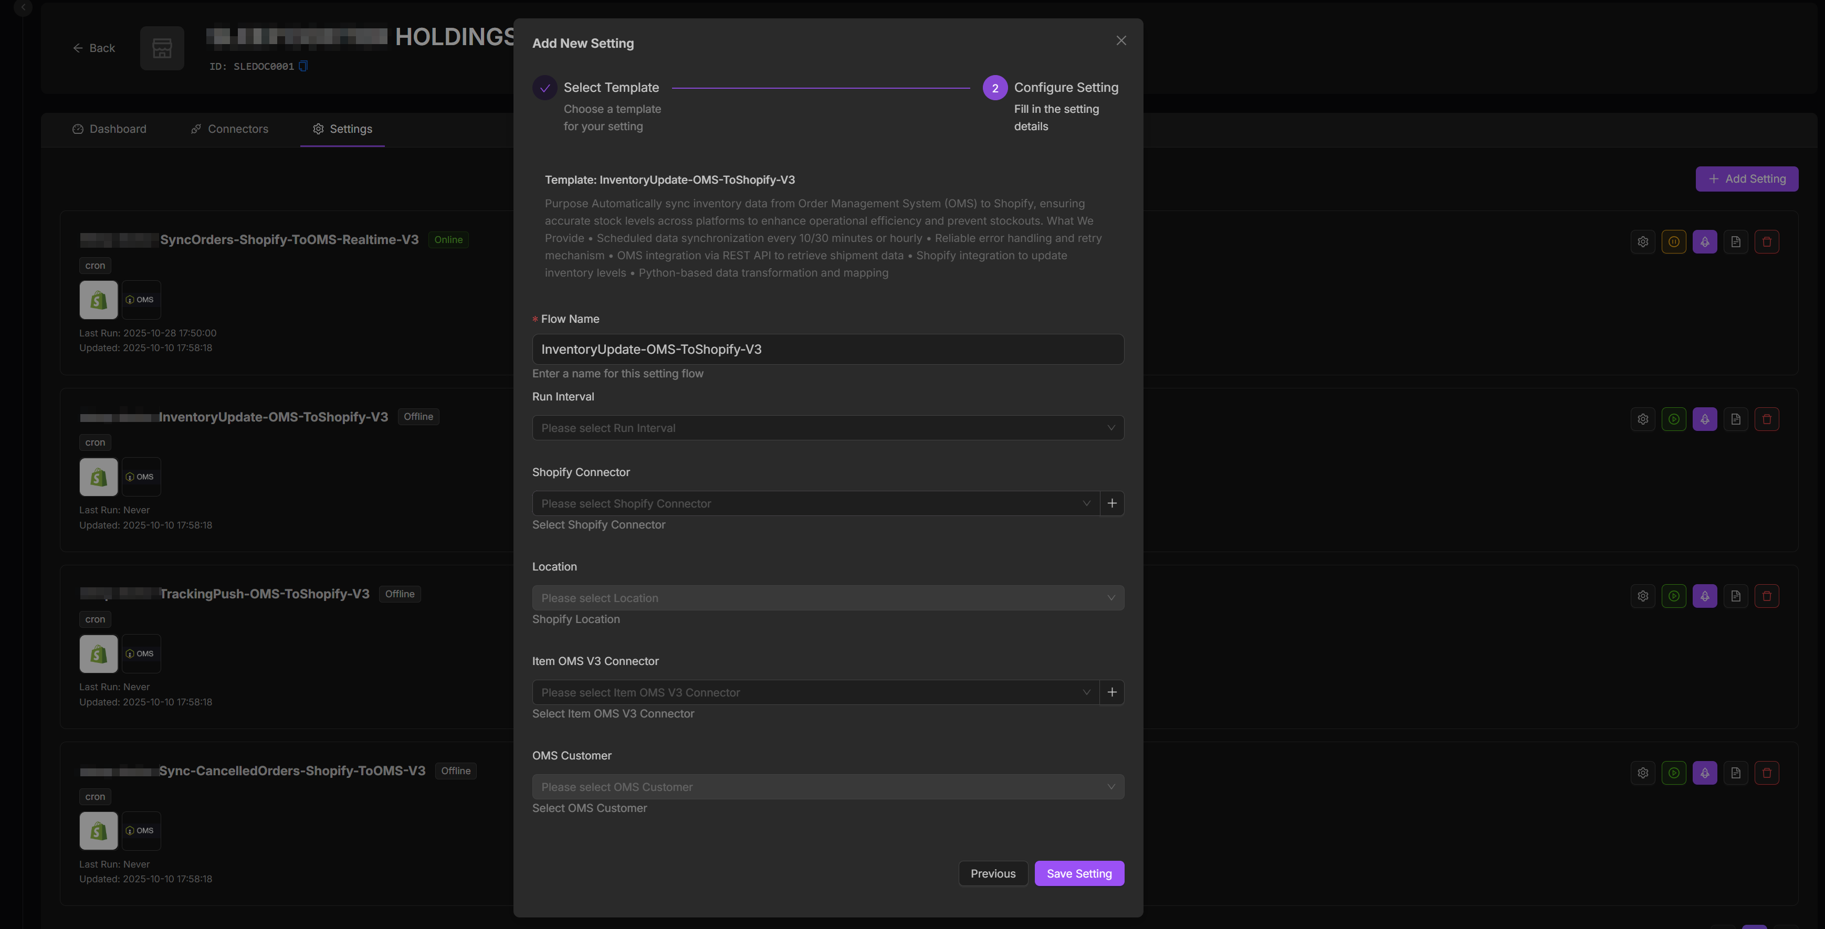This screenshot has height=929, width=1825.
Task: Open the Run Interval dropdown
Action: (827, 428)
